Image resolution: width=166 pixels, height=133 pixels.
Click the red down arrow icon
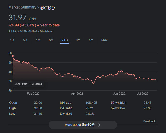click(x=38, y=25)
